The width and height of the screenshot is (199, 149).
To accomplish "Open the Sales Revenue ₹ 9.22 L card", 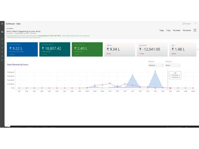I will pyautogui.click(x=22, y=49).
